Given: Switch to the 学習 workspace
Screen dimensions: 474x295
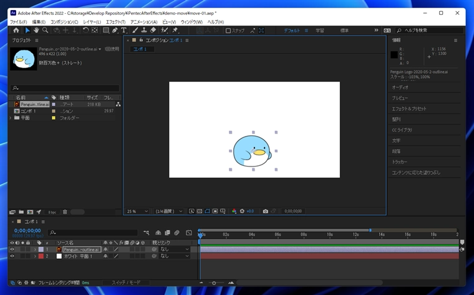Looking at the screenshot, I should coord(320,31).
